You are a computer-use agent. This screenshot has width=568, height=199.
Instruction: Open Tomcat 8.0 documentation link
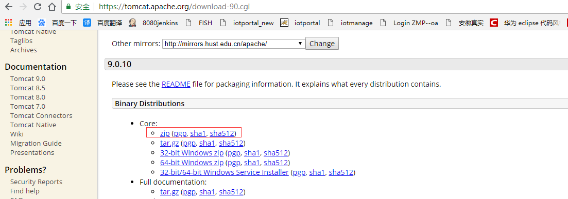(x=27, y=97)
